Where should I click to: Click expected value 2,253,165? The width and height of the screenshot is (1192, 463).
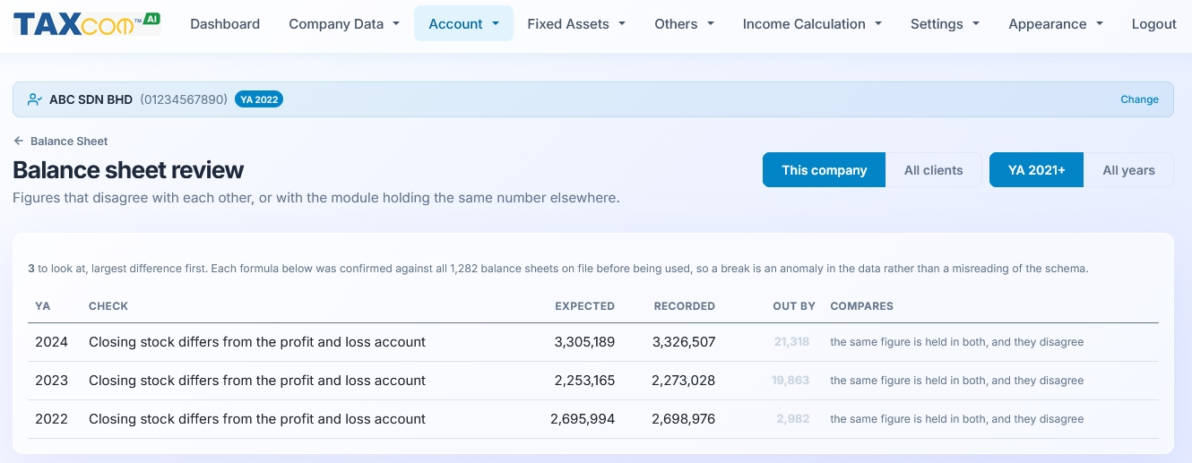pos(584,381)
